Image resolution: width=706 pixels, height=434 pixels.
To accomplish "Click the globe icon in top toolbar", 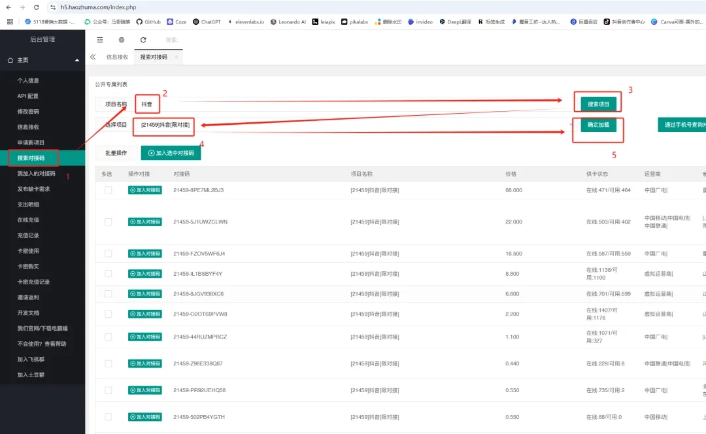I will 122,40.
